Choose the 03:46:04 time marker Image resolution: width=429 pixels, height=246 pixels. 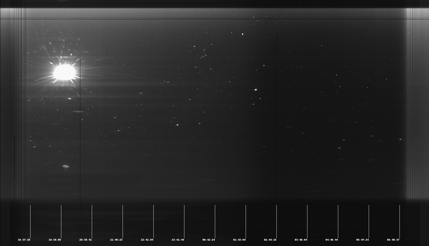pos(301,240)
